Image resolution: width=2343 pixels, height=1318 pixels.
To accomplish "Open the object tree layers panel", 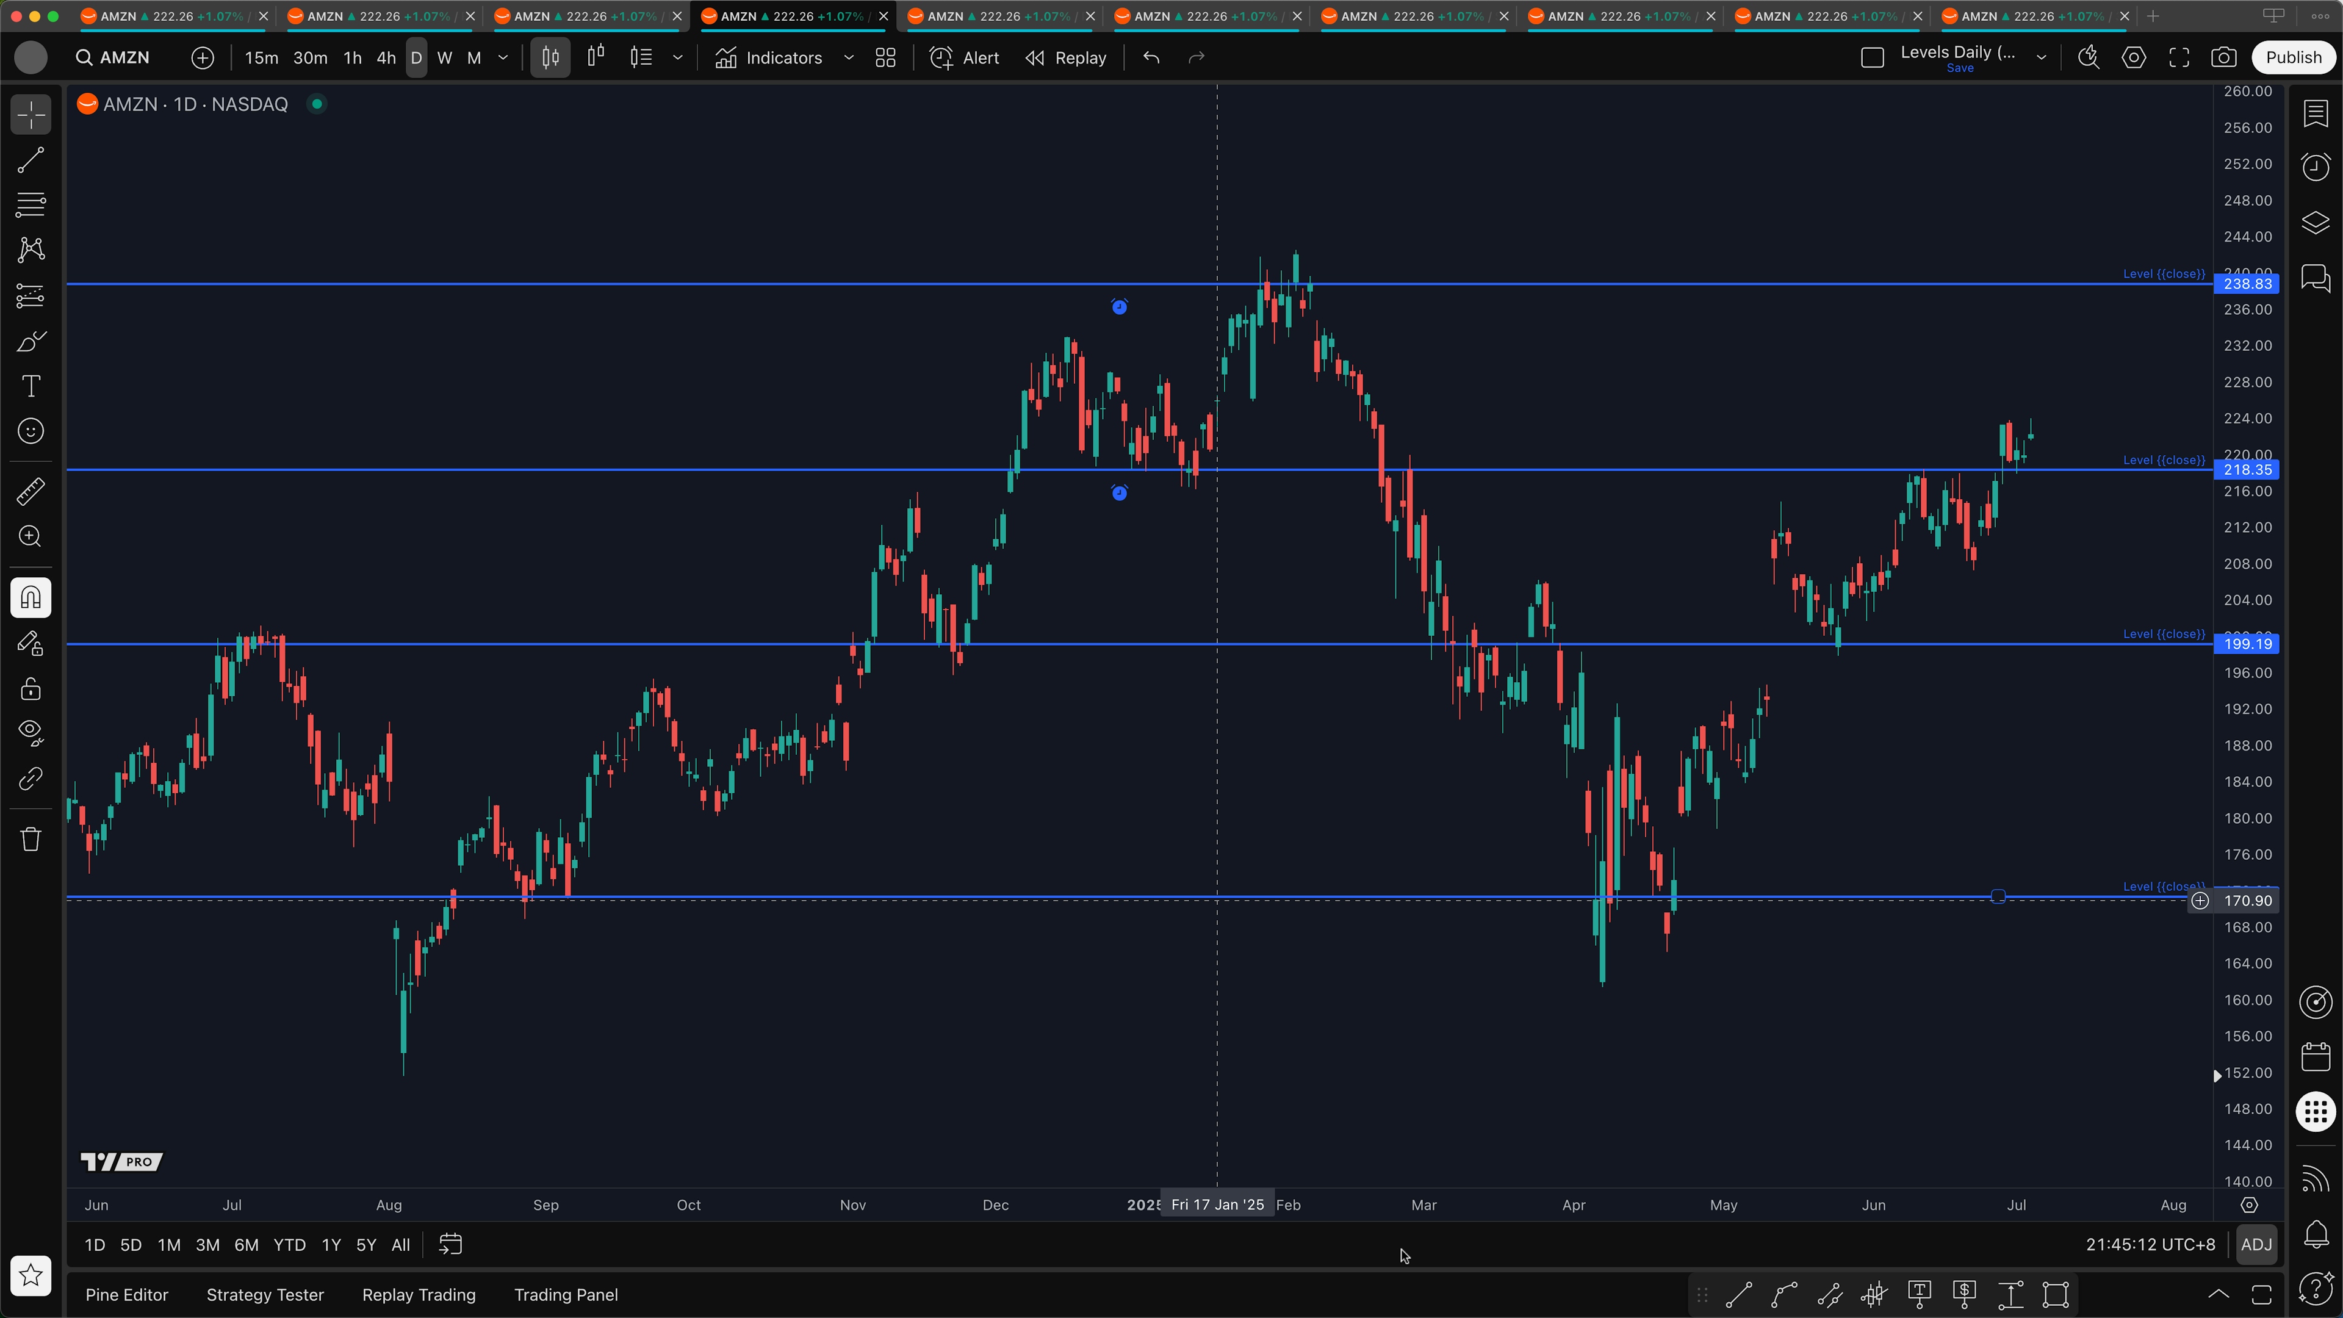I will [2316, 222].
